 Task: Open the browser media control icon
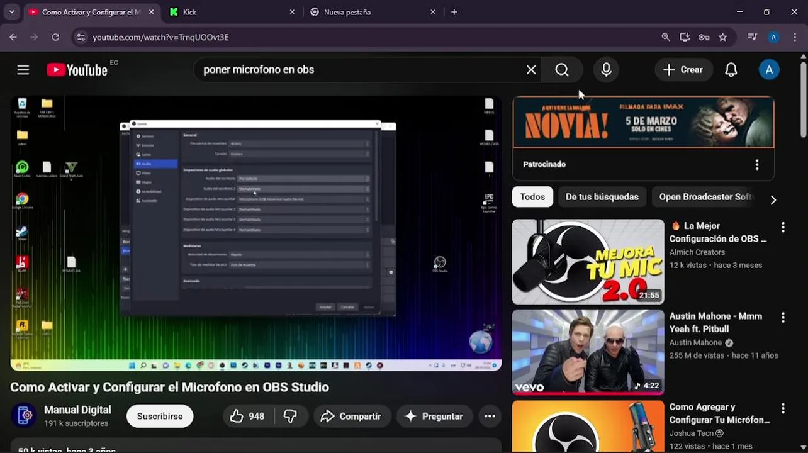coord(752,37)
